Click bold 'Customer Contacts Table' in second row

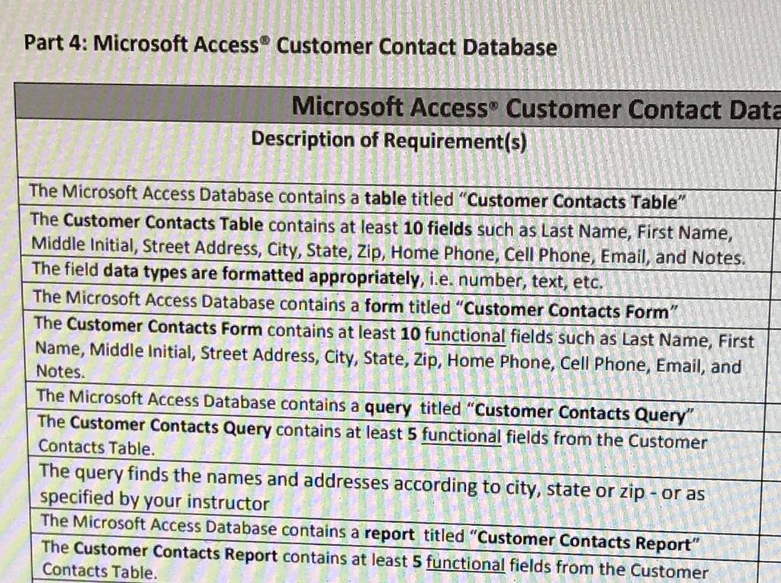pos(163,223)
